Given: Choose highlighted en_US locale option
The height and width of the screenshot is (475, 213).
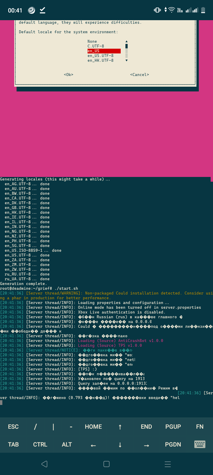Looking at the screenshot, I should 104,51.
